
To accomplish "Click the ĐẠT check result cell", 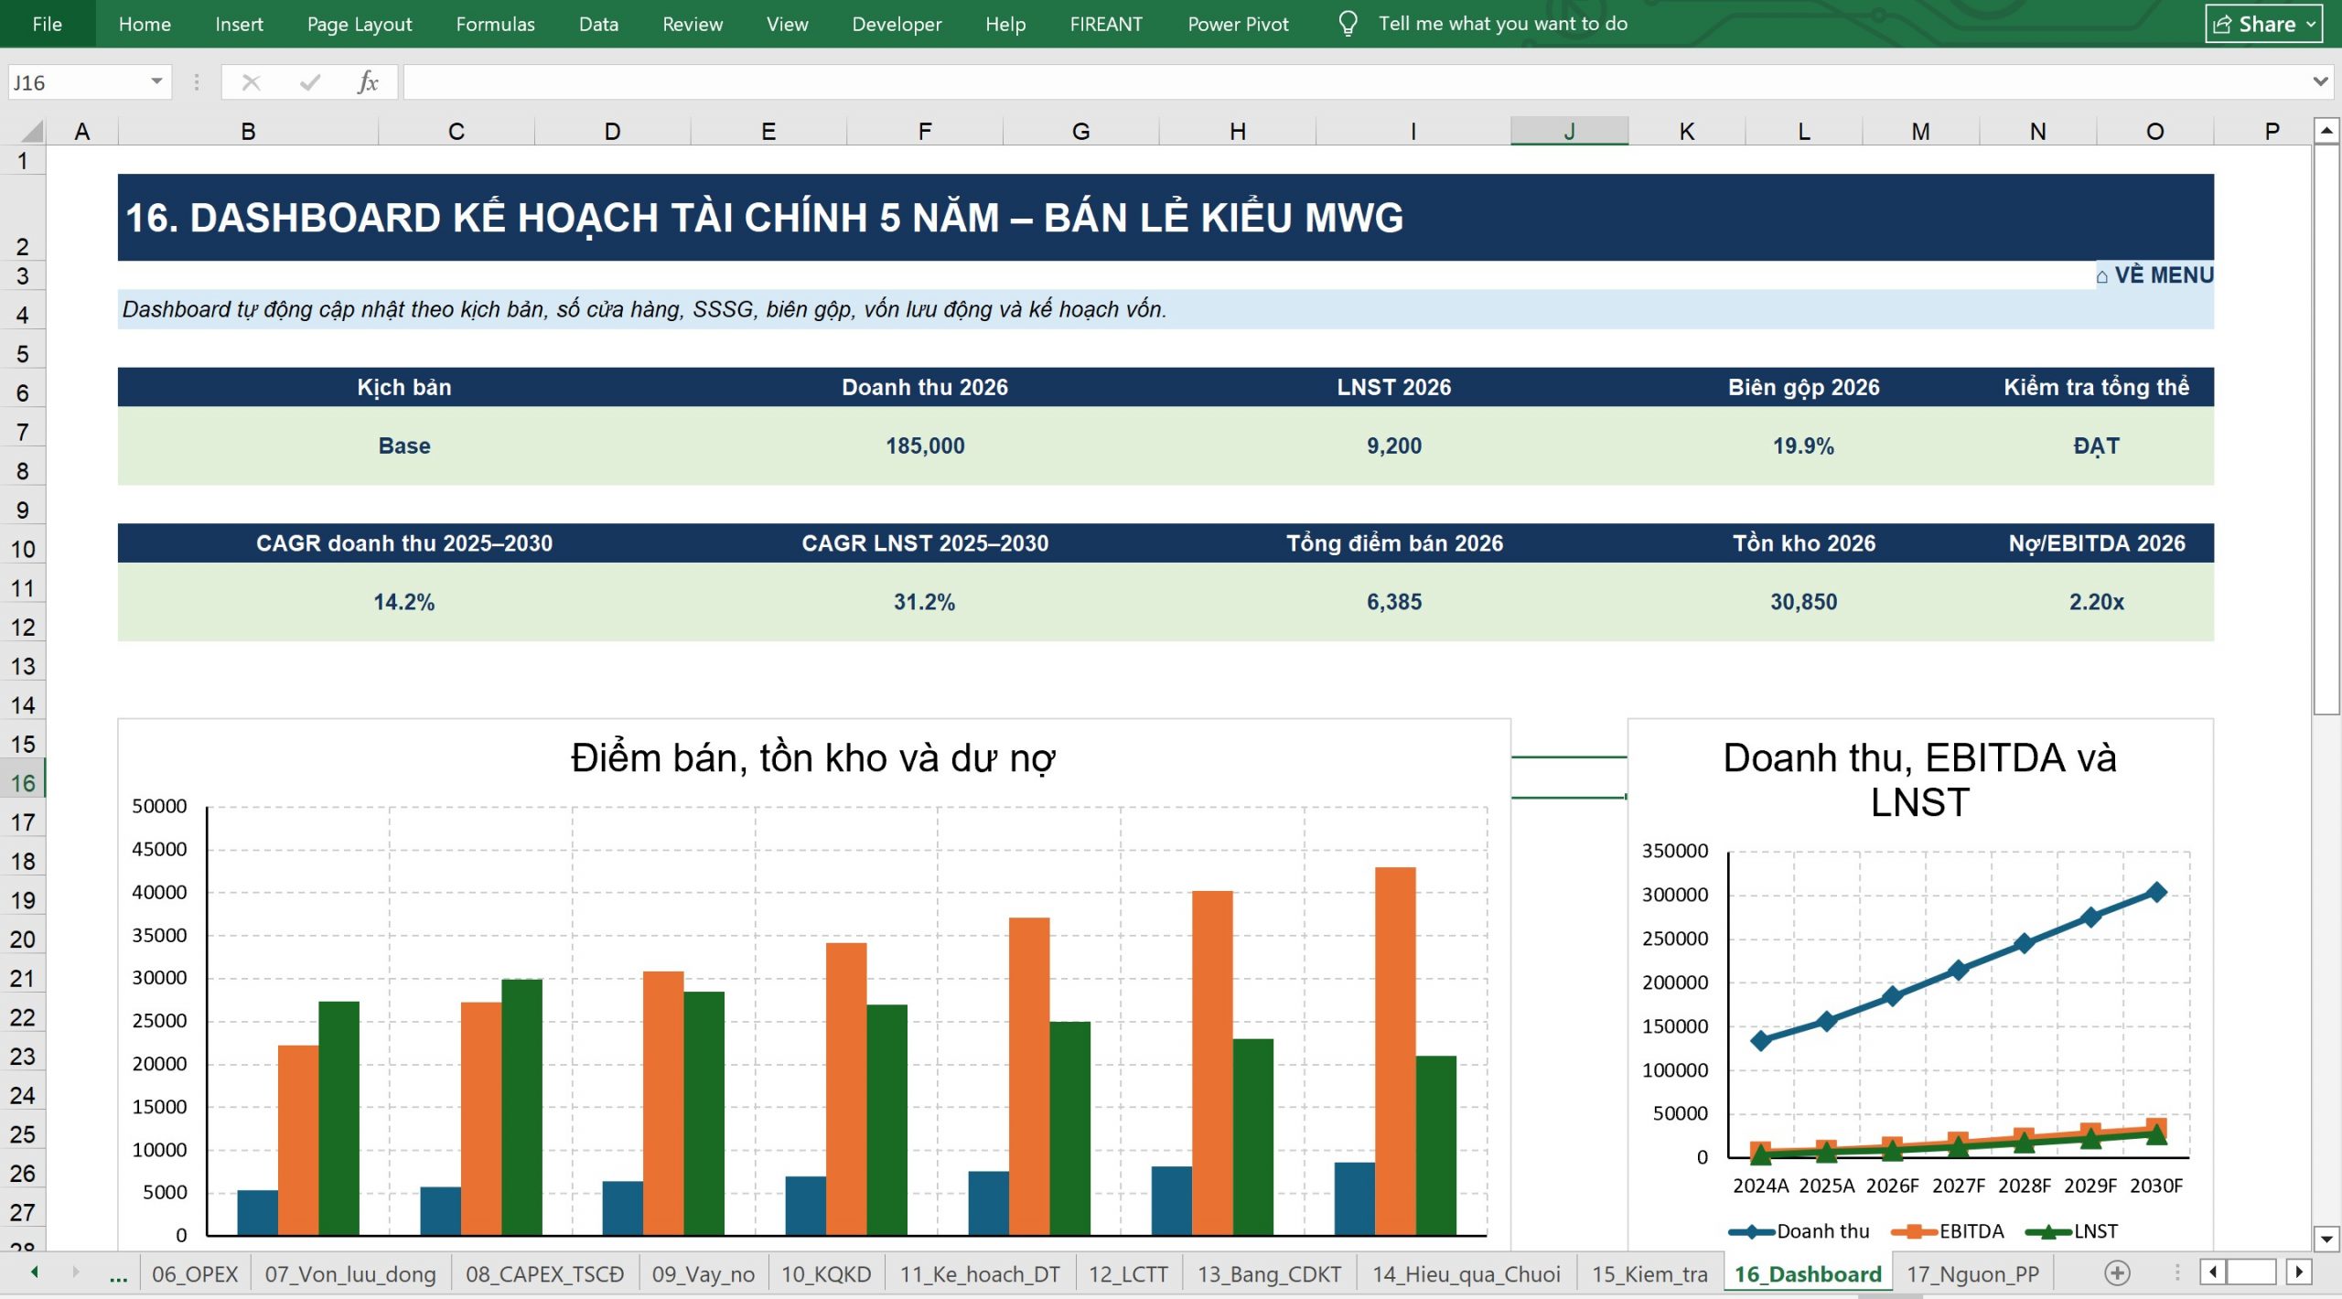I will coord(2096,446).
